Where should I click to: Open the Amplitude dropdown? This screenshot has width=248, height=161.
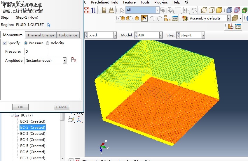pos(64,60)
